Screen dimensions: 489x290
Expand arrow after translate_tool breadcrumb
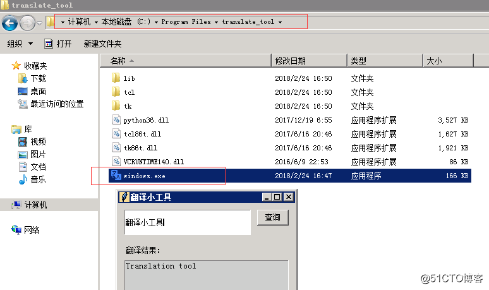[x=280, y=22]
